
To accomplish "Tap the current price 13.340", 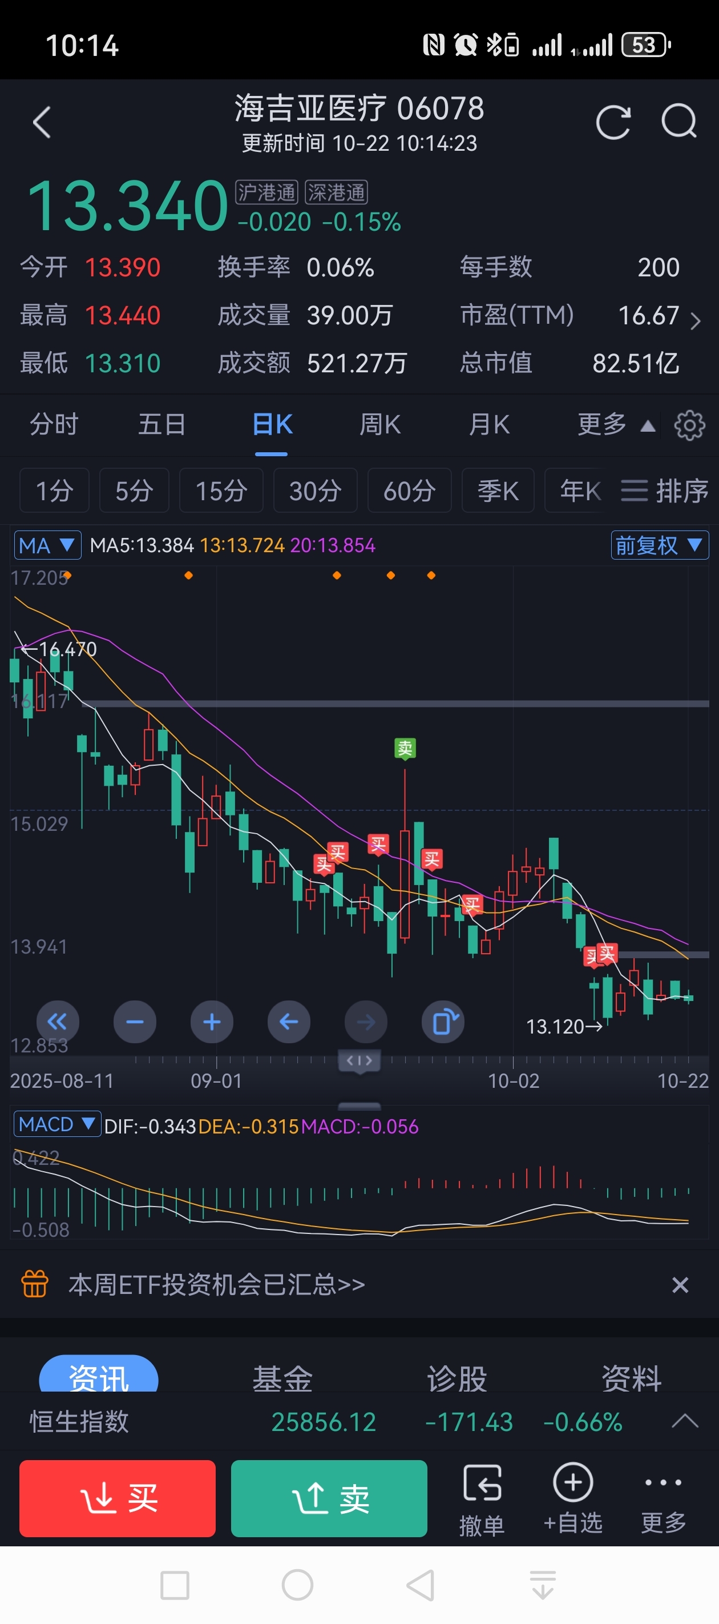I will pyautogui.click(x=127, y=206).
